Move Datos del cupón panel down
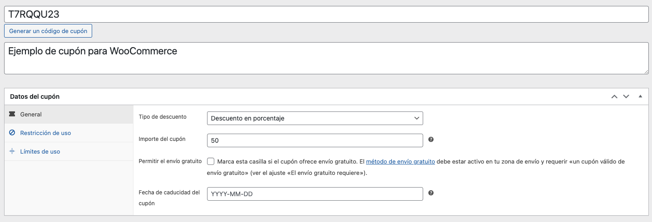 [x=626, y=97]
